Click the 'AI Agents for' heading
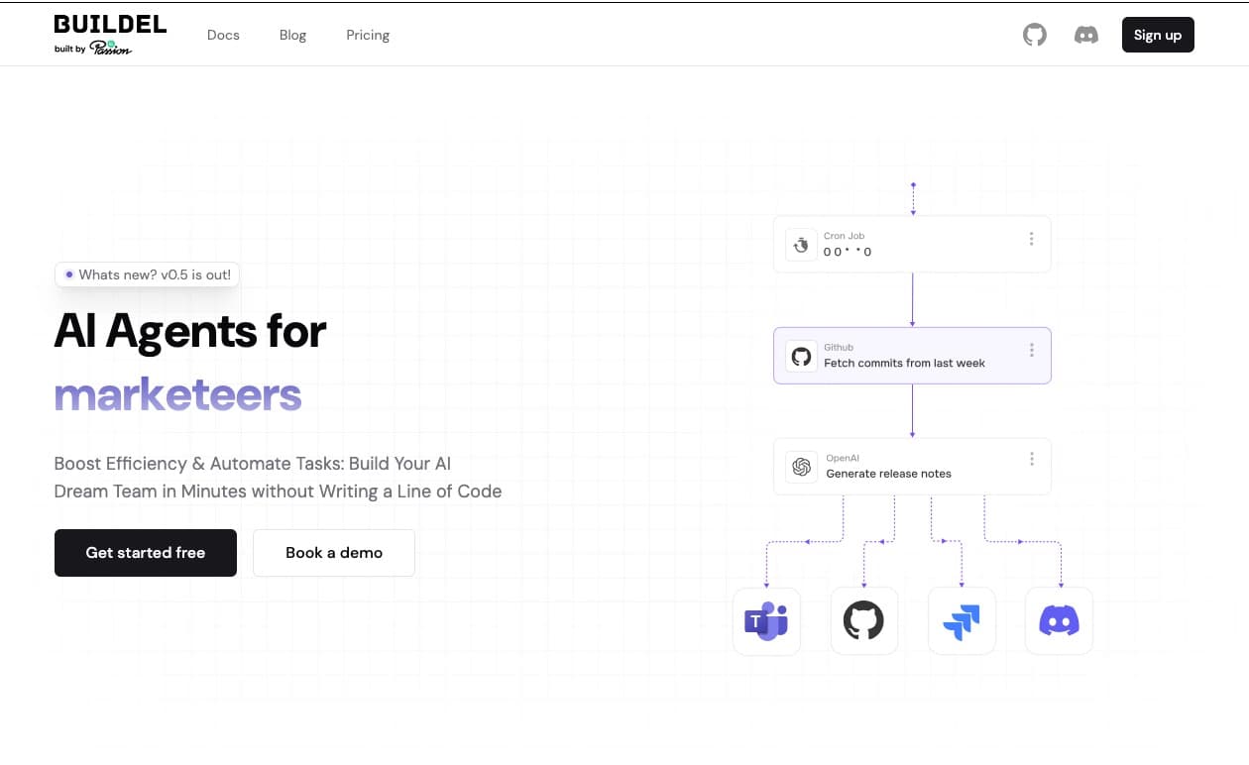The height and width of the screenshot is (765, 1249). click(x=190, y=331)
